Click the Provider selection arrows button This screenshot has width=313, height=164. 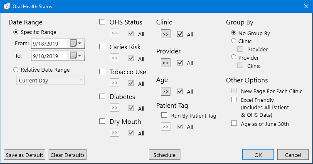165,63
